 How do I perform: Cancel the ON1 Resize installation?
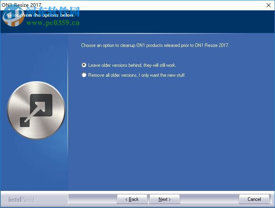tap(254, 199)
